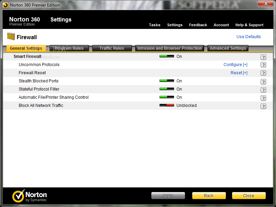The width and height of the screenshot is (276, 207).
Task: Select the Stateful Protocol Filter label
Action: click(39, 89)
